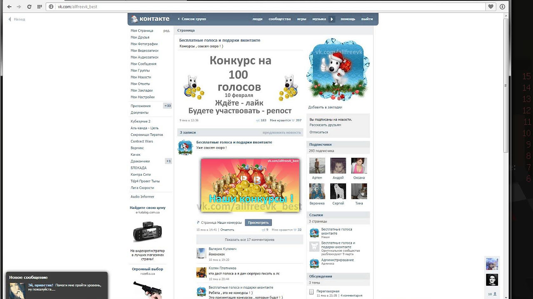This screenshot has height=299, width=533.
Task: Open commenter 'Колян Плотников' profile
Action: tap(222, 268)
